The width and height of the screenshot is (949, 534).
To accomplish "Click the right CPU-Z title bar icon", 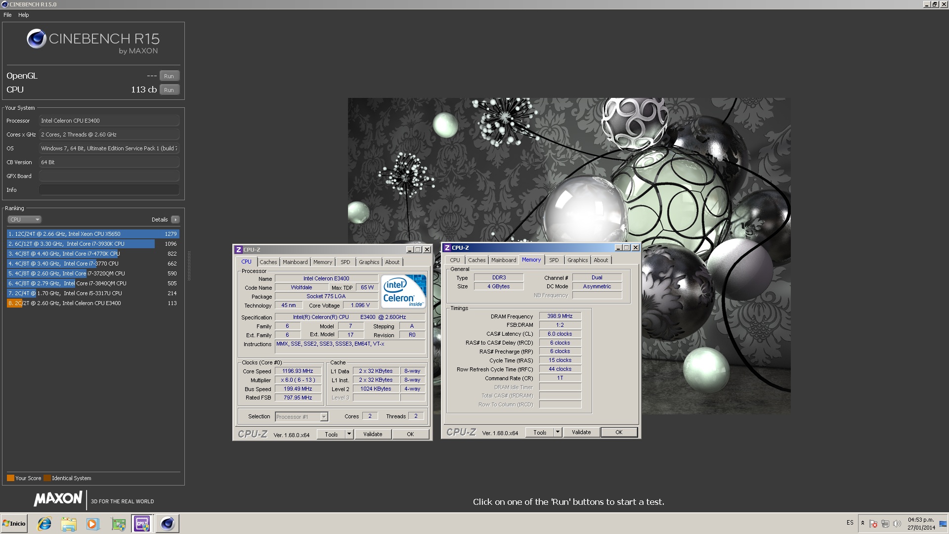I will pos(447,248).
